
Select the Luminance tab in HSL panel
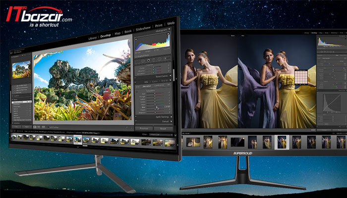tap(159, 86)
